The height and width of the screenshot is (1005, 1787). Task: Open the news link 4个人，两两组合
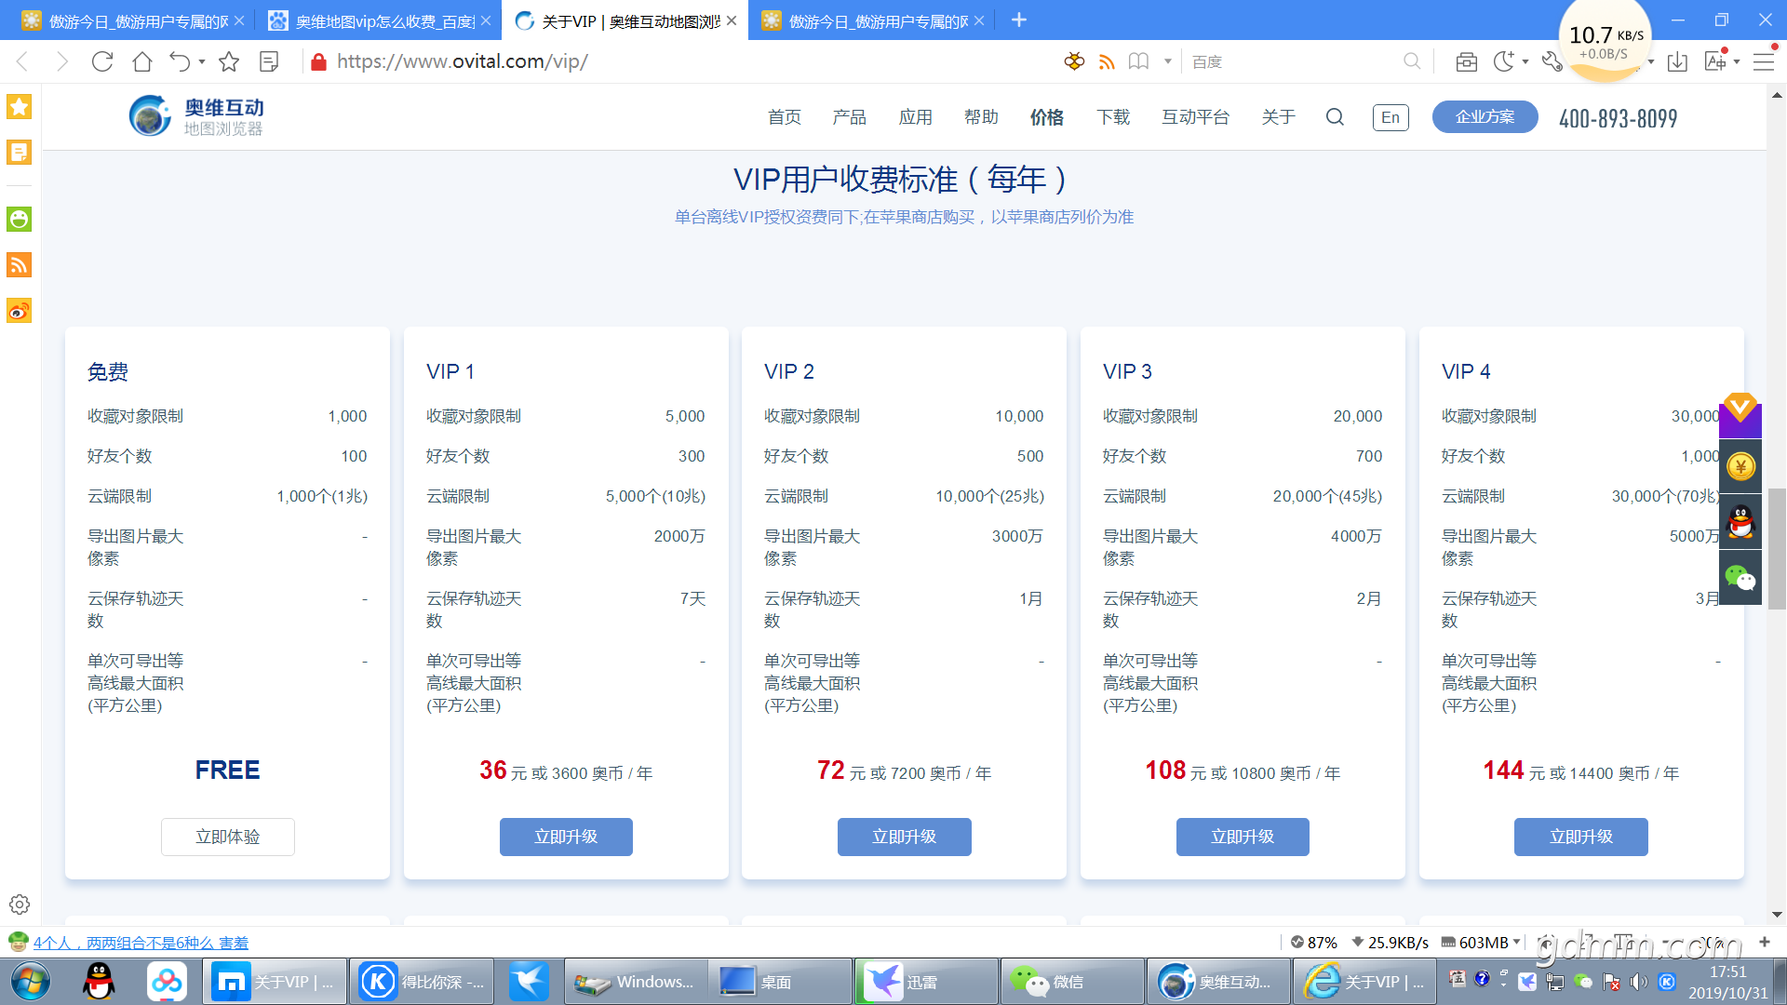141,943
